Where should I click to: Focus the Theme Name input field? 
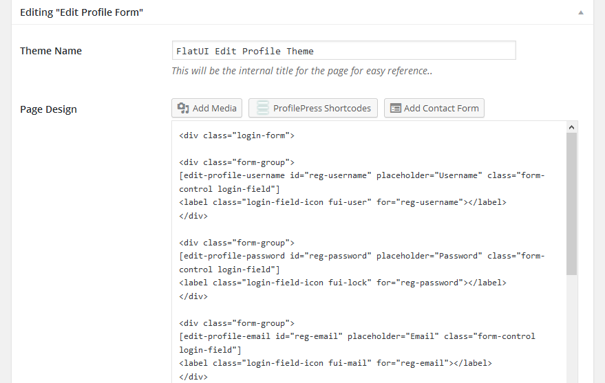343,50
